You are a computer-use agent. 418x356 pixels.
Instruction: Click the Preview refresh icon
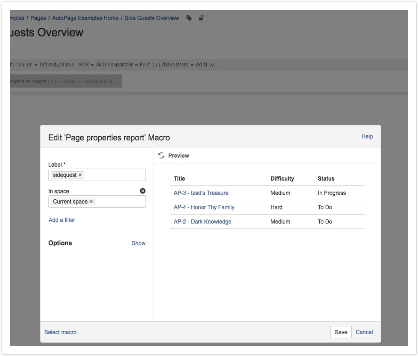tap(161, 155)
